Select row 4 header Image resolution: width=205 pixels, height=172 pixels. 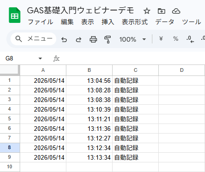[10, 109]
